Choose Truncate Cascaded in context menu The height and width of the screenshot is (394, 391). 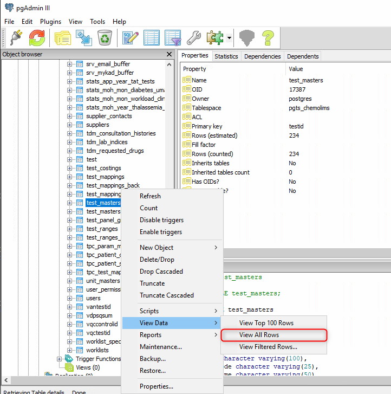point(166,295)
